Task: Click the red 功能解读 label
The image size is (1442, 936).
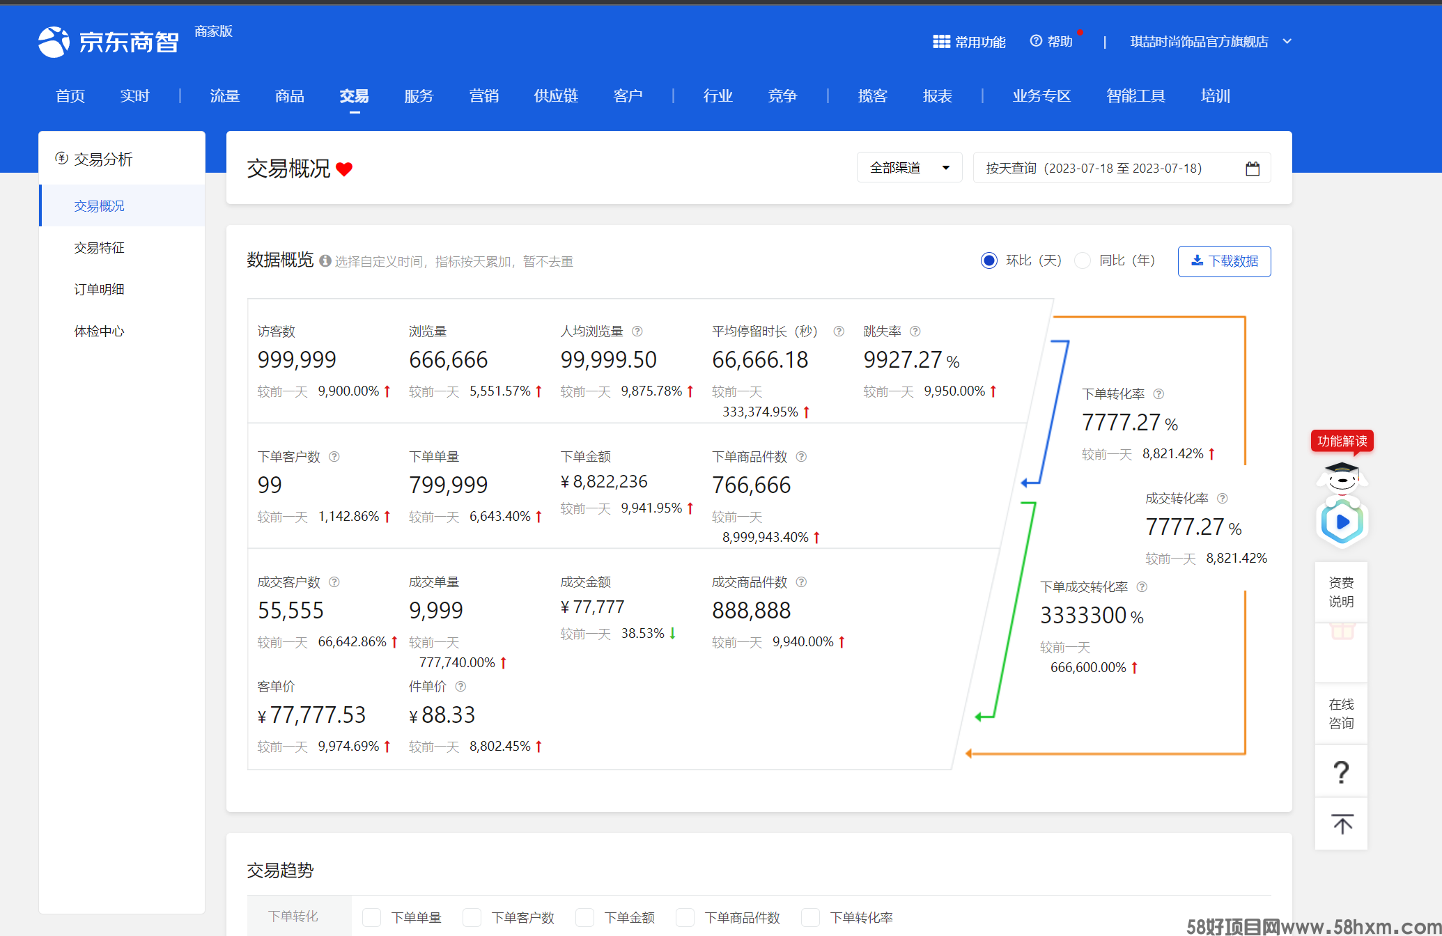Action: coord(1342,441)
